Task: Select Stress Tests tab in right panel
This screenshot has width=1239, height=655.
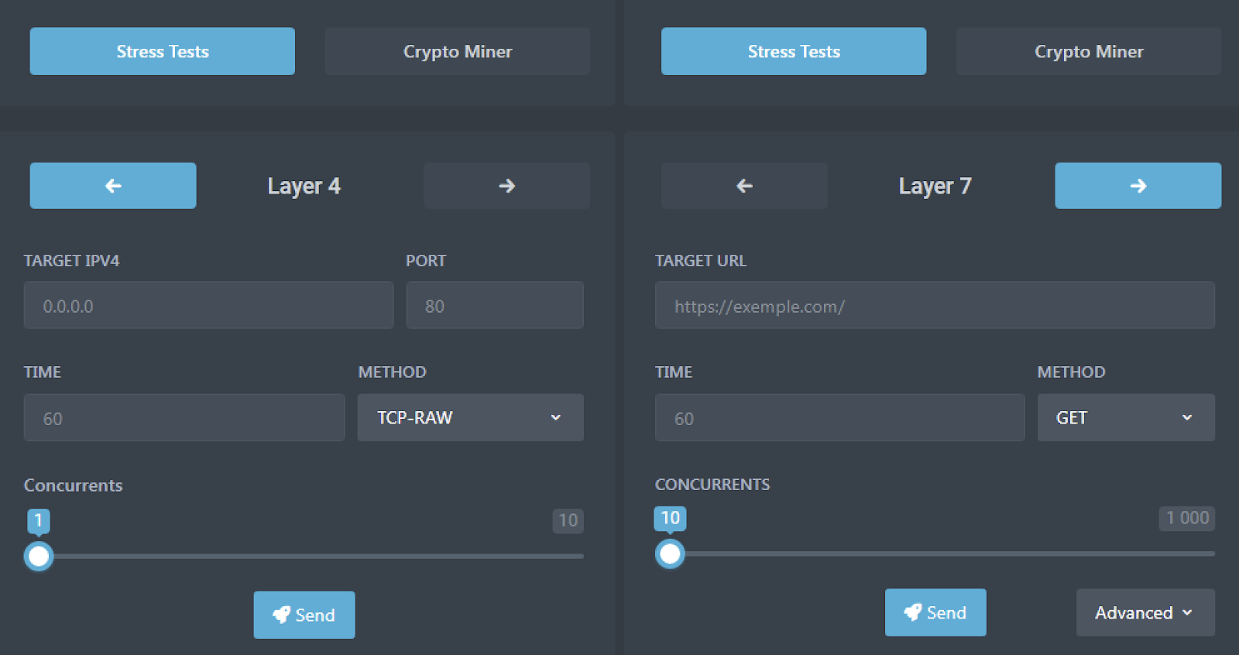Action: (794, 51)
